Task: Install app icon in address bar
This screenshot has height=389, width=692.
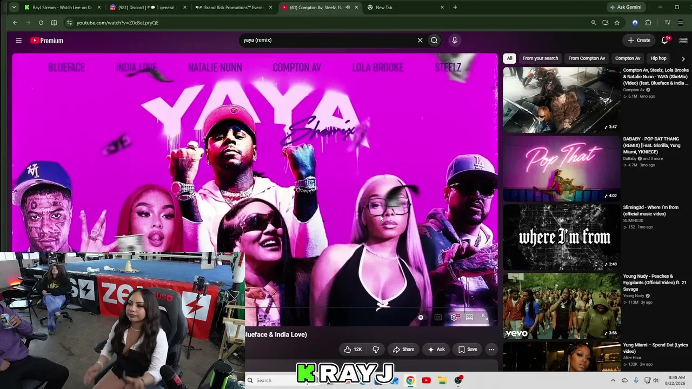Action: coord(605,23)
